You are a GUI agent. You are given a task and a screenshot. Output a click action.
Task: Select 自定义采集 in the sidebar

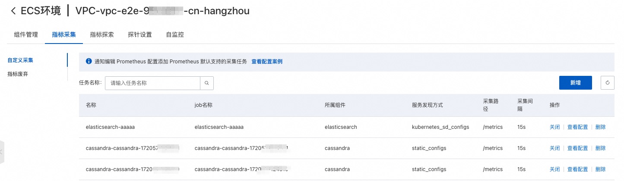20,60
